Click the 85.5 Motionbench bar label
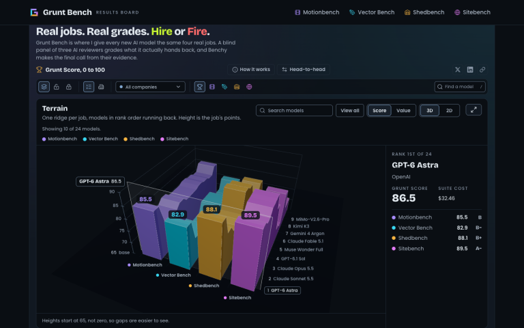The height and width of the screenshot is (328, 524). click(145, 199)
